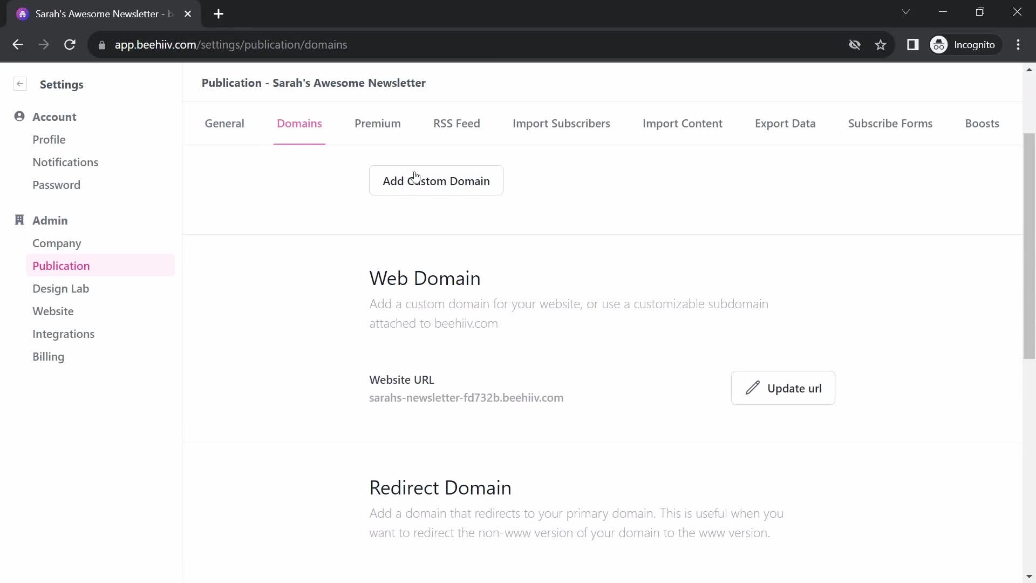The height and width of the screenshot is (583, 1036).
Task: Click the Update url button
Action: pyautogui.click(x=783, y=387)
